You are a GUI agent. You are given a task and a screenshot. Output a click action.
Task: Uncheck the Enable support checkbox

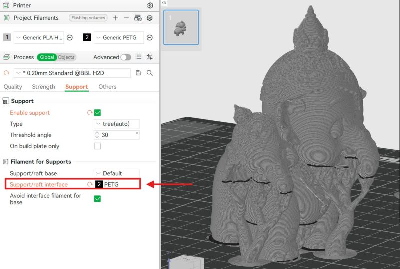pyautogui.click(x=98, y=113)
